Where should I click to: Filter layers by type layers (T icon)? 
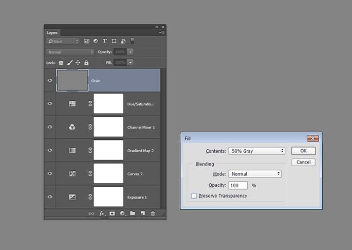click(105, 41)
